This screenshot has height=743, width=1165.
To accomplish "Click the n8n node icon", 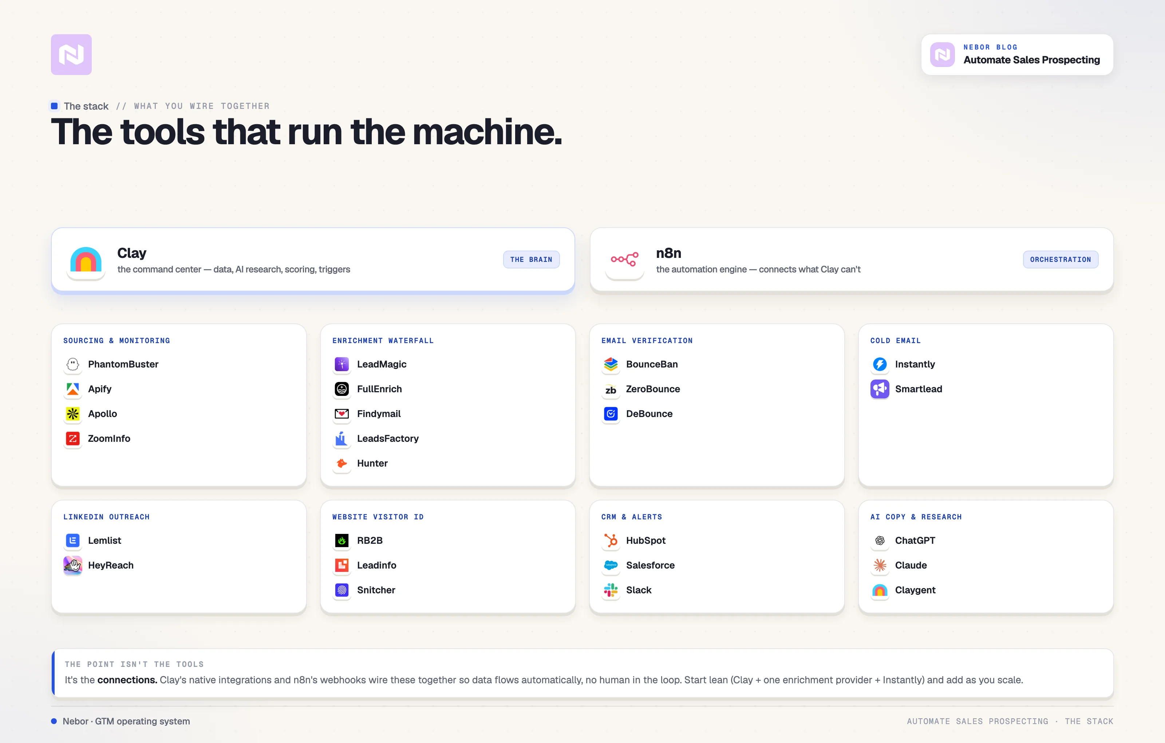I will click(x=624, y=259).
